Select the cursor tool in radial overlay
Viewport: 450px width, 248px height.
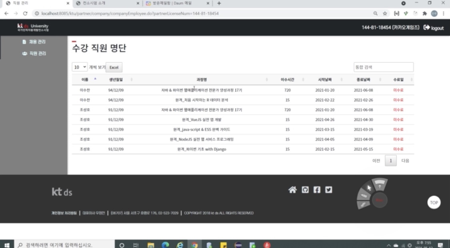[369, 188]
